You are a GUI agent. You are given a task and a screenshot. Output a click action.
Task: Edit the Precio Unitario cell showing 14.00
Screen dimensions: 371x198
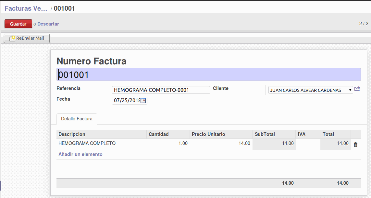pyautogui.click(x=221, y=143)
